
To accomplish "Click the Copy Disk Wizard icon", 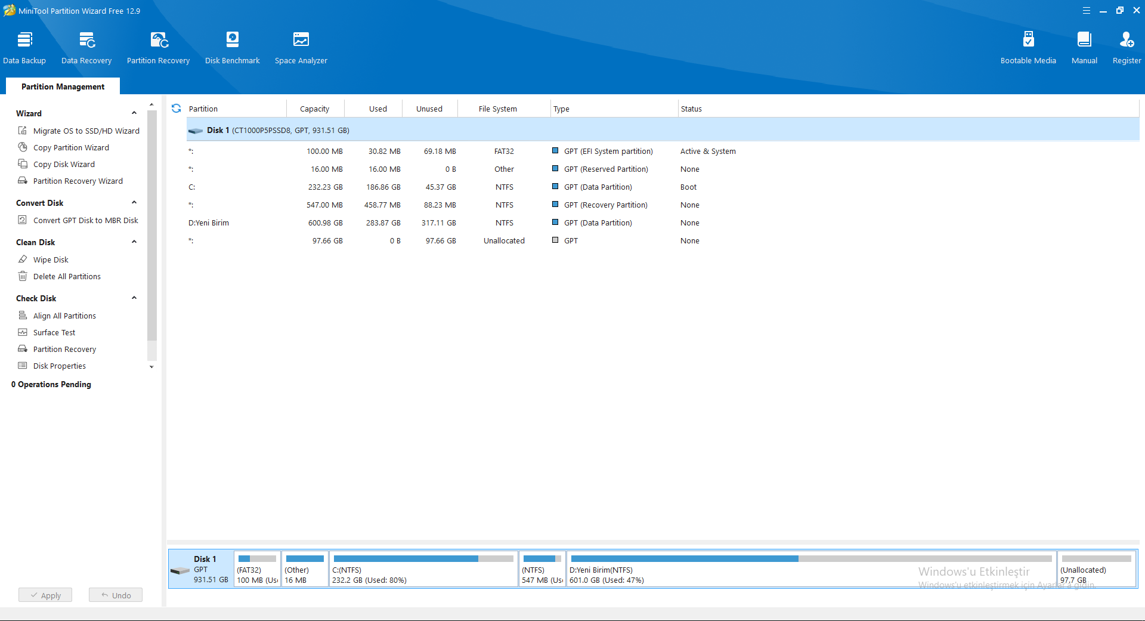I will tap(23, 164).
